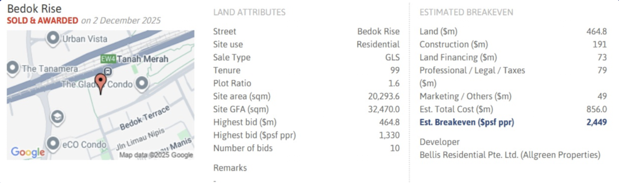Click the Highest bid ($m) value 464.8

click(x=389, y=122)
